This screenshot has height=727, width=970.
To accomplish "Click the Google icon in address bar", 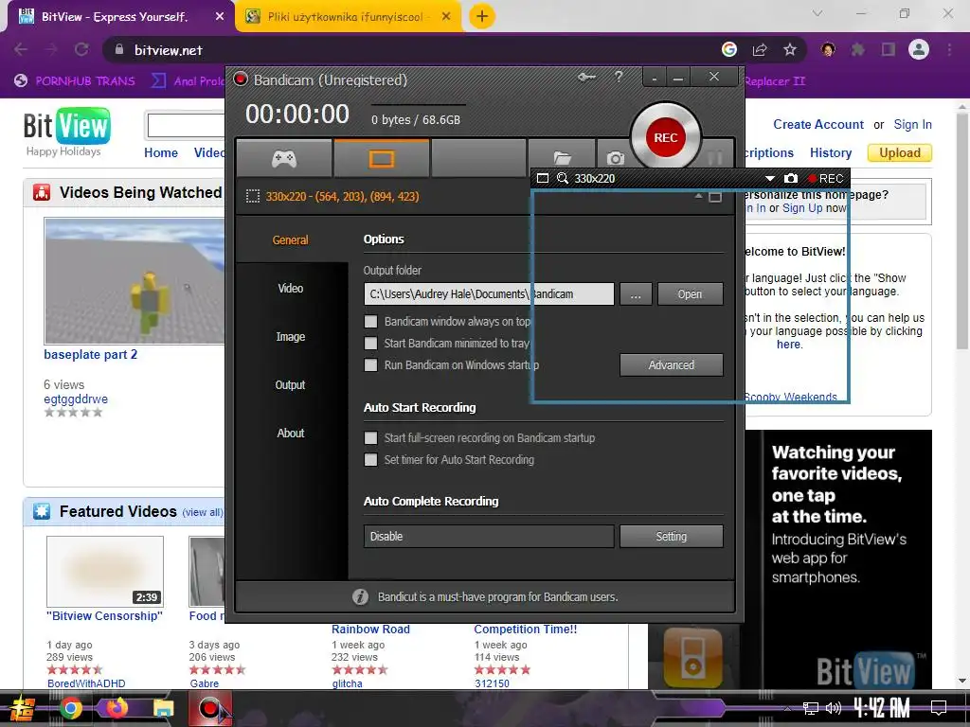I will 729,49.
